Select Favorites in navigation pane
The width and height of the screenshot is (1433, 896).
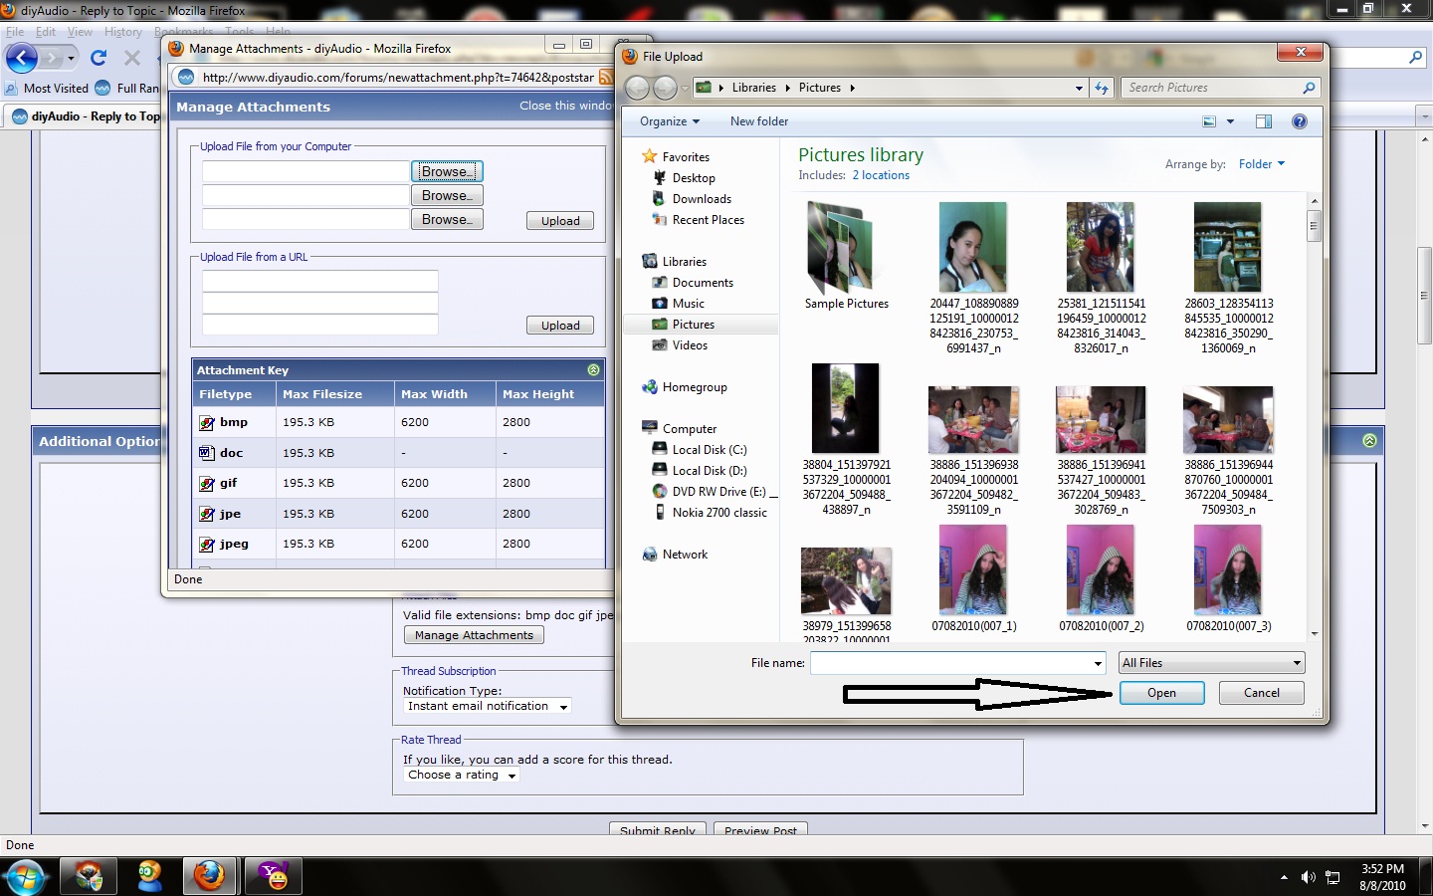(x=686, y=157)
